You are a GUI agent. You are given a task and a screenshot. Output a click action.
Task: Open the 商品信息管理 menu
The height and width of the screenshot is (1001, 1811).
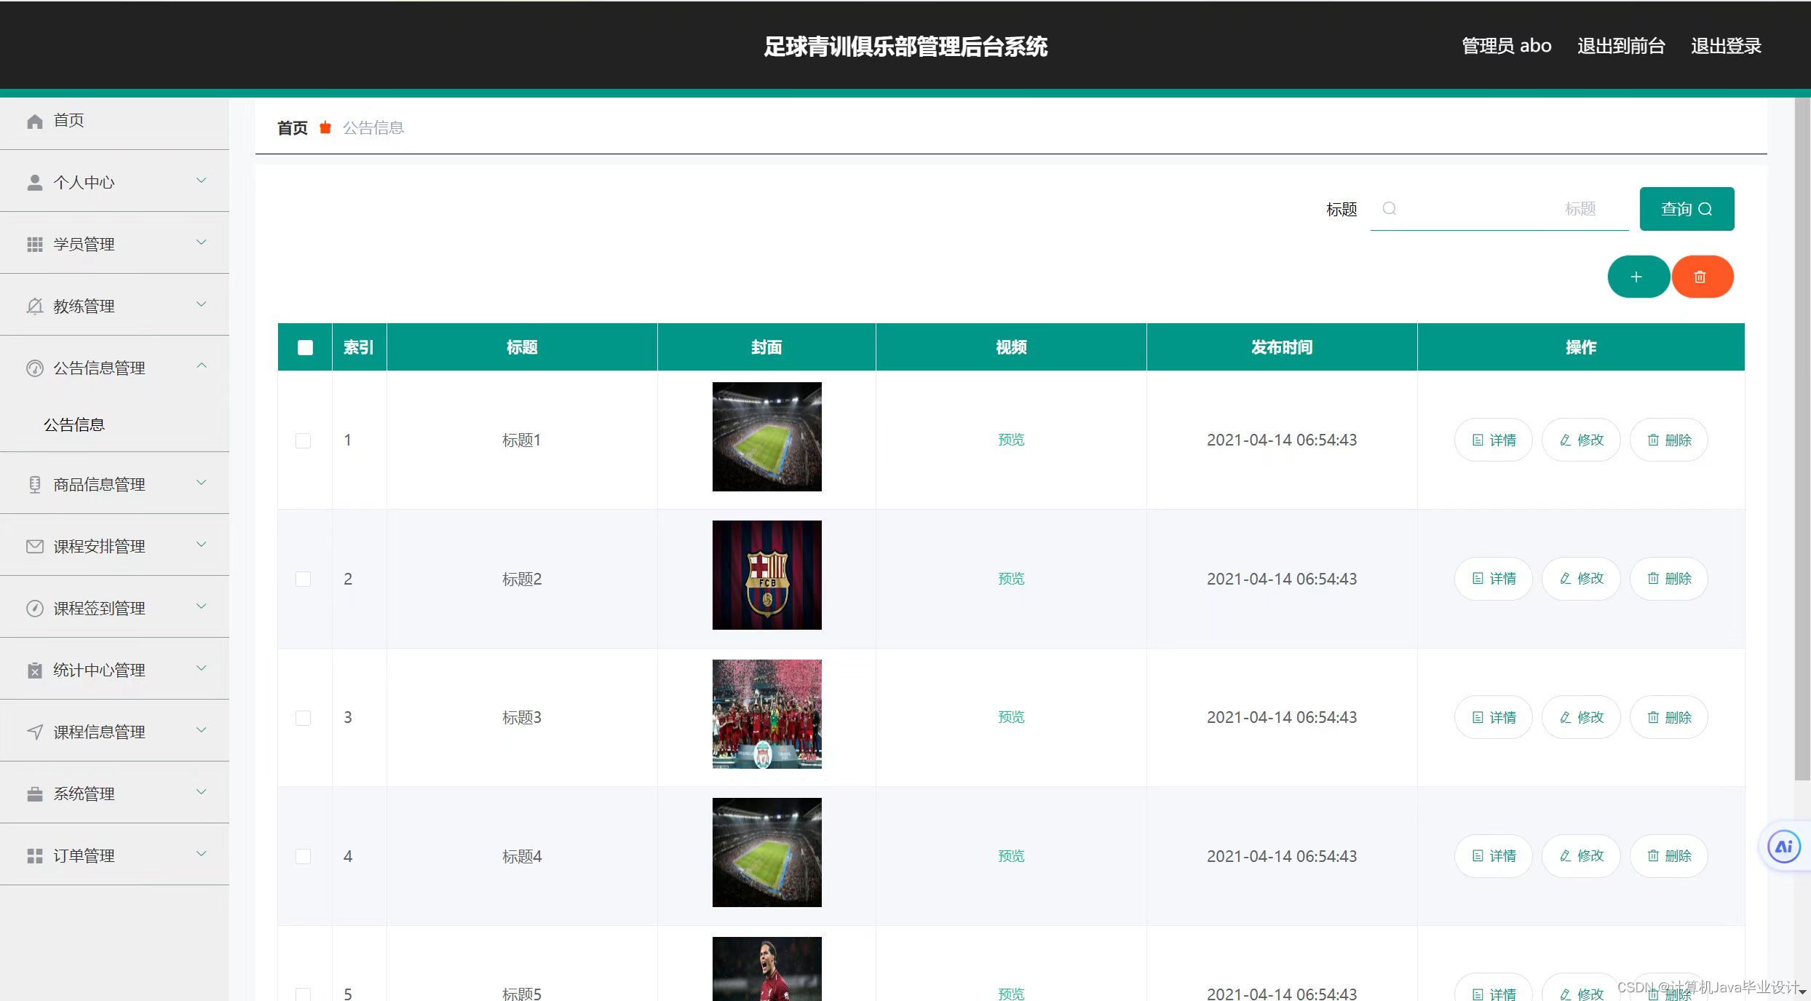(100, 484)
